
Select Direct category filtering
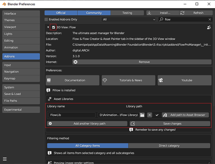169,146
